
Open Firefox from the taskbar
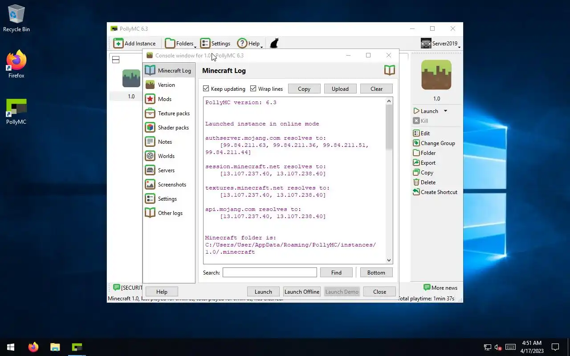[x=33, y=347]
